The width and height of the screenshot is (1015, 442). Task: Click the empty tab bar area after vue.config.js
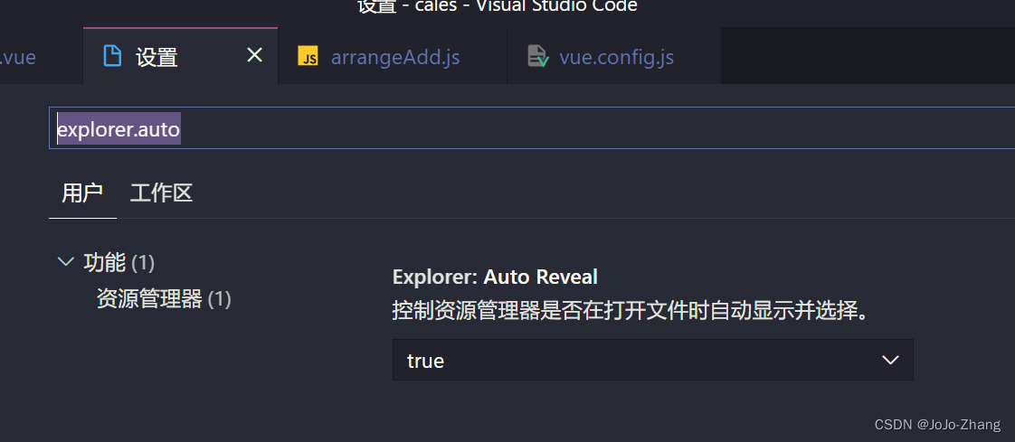click(x=868, y=56)
